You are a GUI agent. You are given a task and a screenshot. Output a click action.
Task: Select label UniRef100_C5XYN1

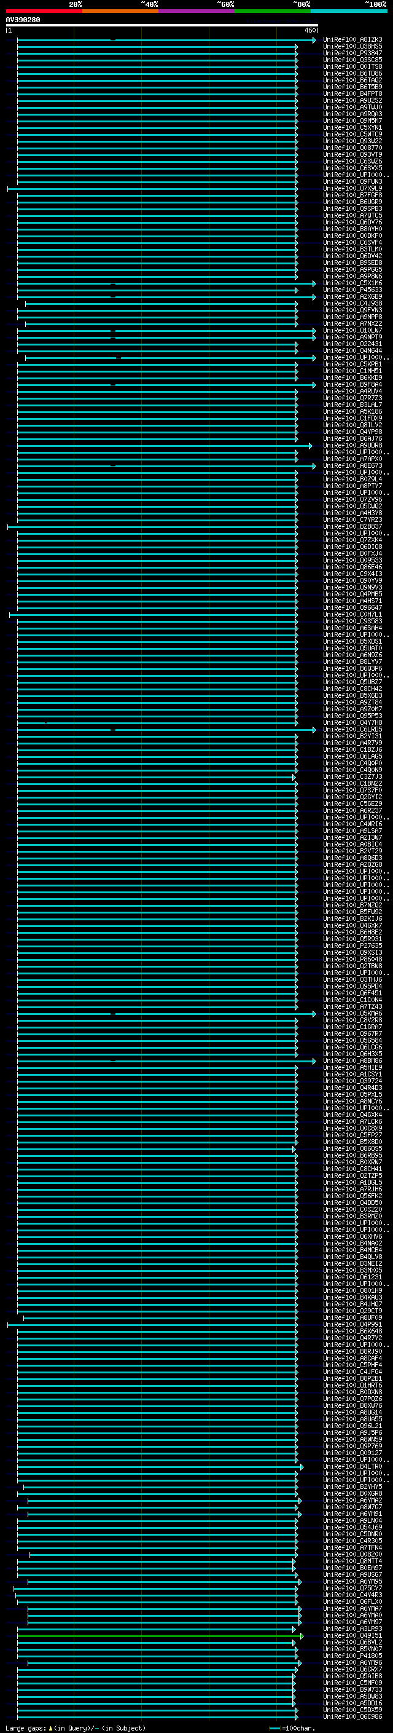352,128
